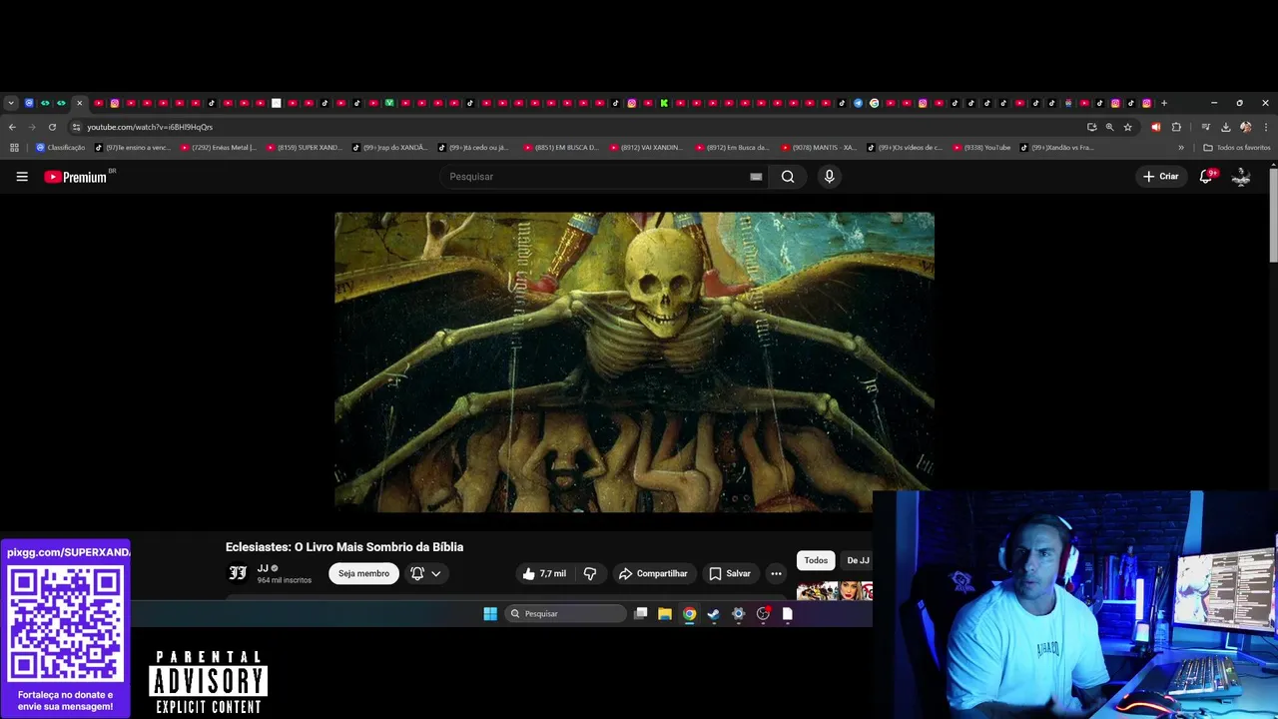Click video title Eclesiastes: O Livro Mais Sombrio
The height and width of the screenshot is (719, 1278).
[344, 547]
